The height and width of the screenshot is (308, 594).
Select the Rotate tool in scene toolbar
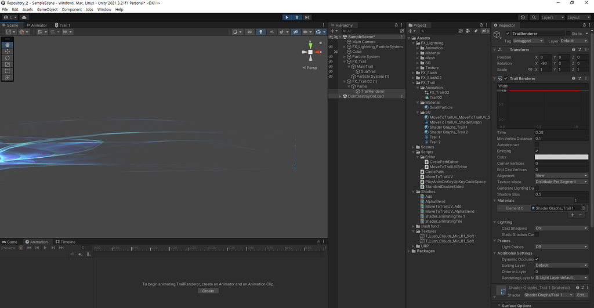point(7,58)
